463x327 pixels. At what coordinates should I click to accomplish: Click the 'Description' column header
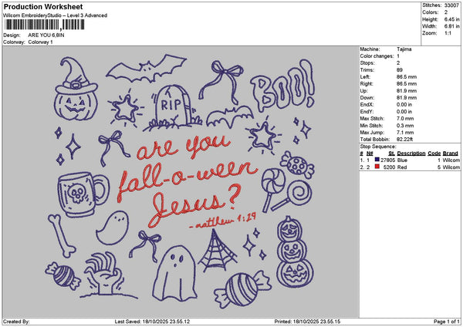coord(411,153)
